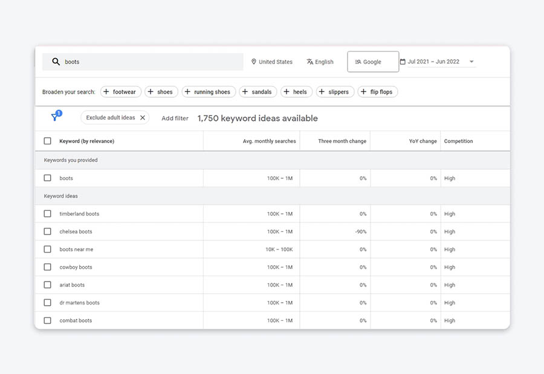The width and height of the screenshot is (544, 374).
Task: Click the Google network icon
Action: coord(359,62)
